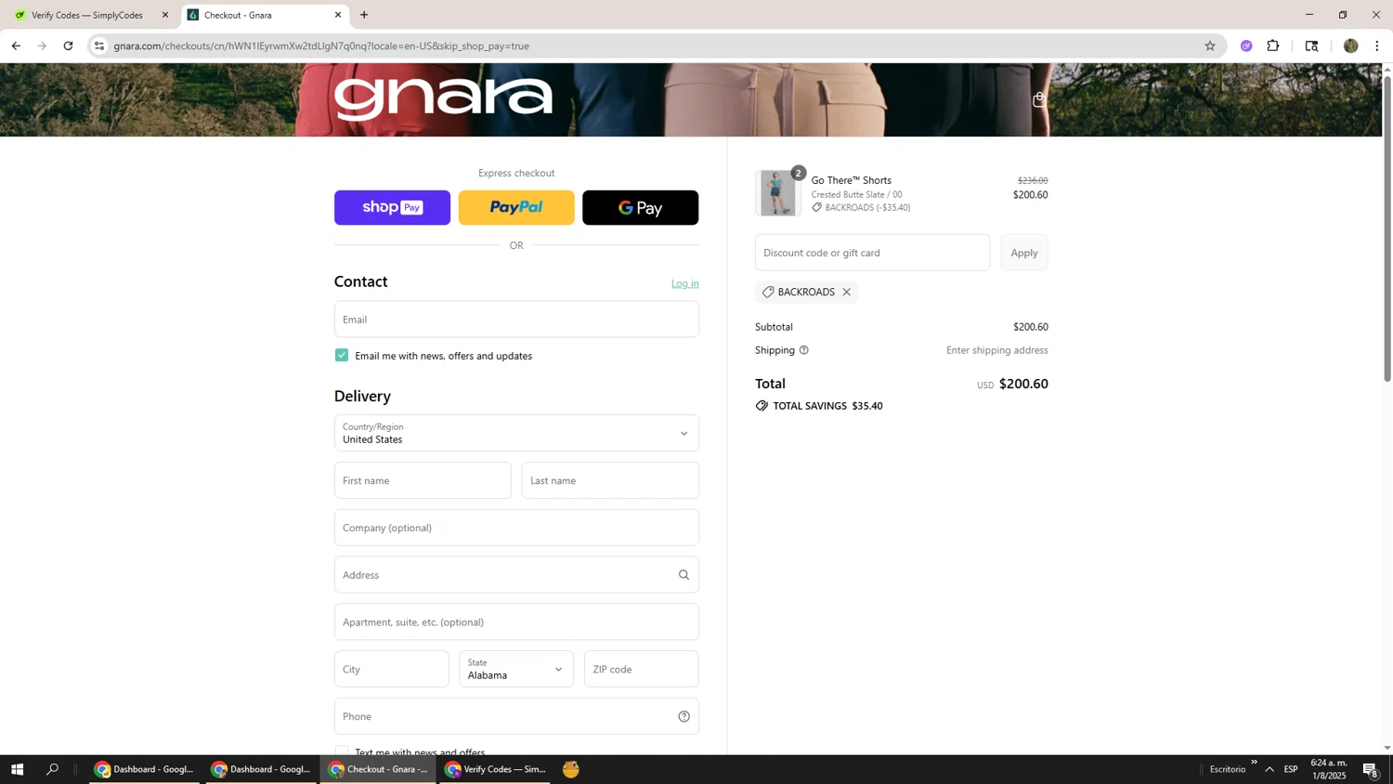This screenshot has width=1393, height=784.
Task: Click the Log in link
Action: point(685,283)
